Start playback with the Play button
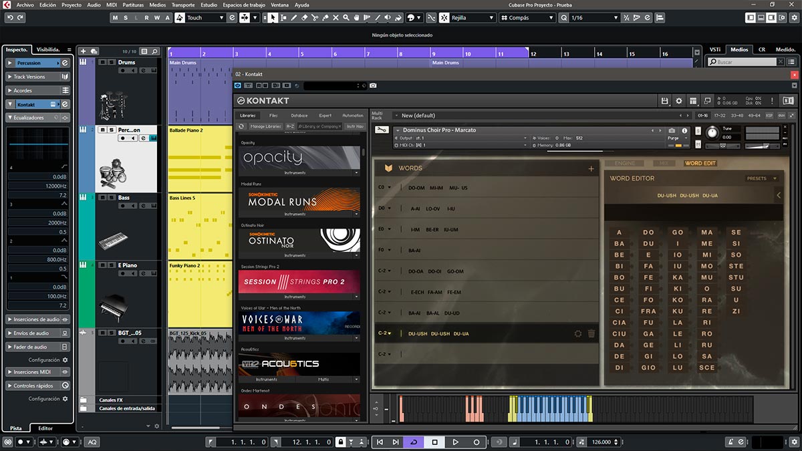 click(455, 442)
